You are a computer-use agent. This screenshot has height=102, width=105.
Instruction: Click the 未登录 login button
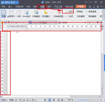tap(81, 7)
